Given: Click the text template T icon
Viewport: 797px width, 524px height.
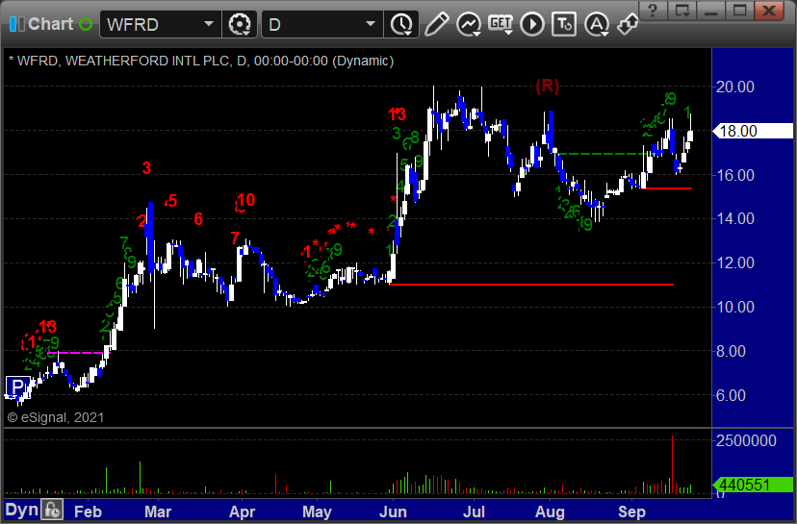Looking at the screenshot, I should 564,24.
